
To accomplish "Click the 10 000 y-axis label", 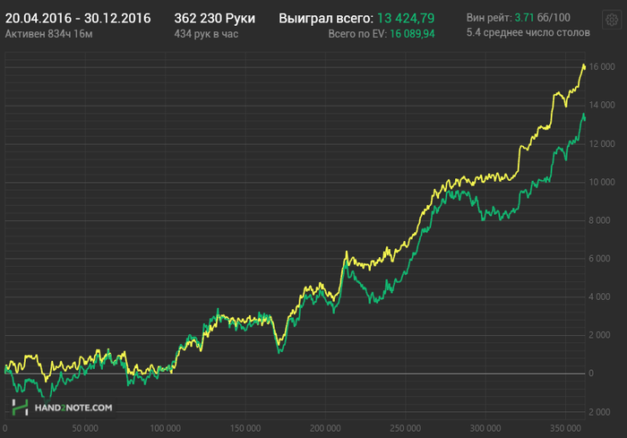I will (x=601, y=182).
